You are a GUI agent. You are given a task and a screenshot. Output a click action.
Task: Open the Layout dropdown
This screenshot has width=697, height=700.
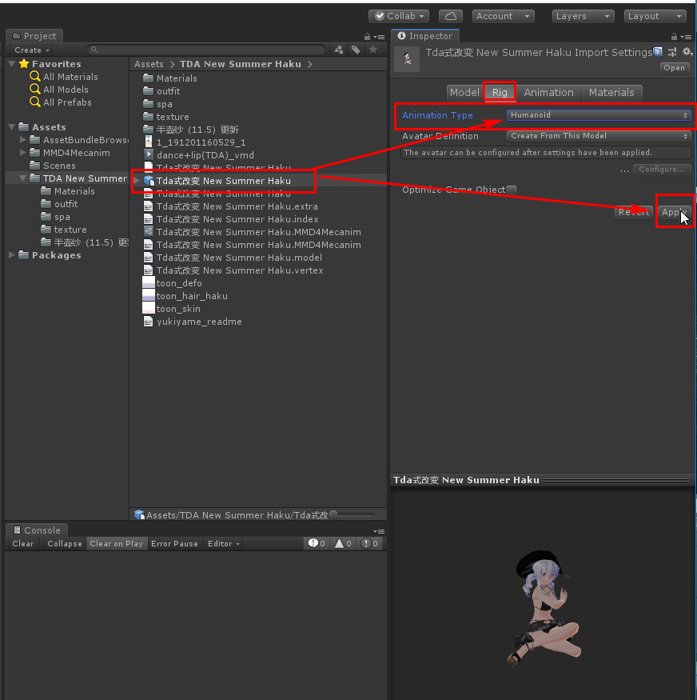655,17
